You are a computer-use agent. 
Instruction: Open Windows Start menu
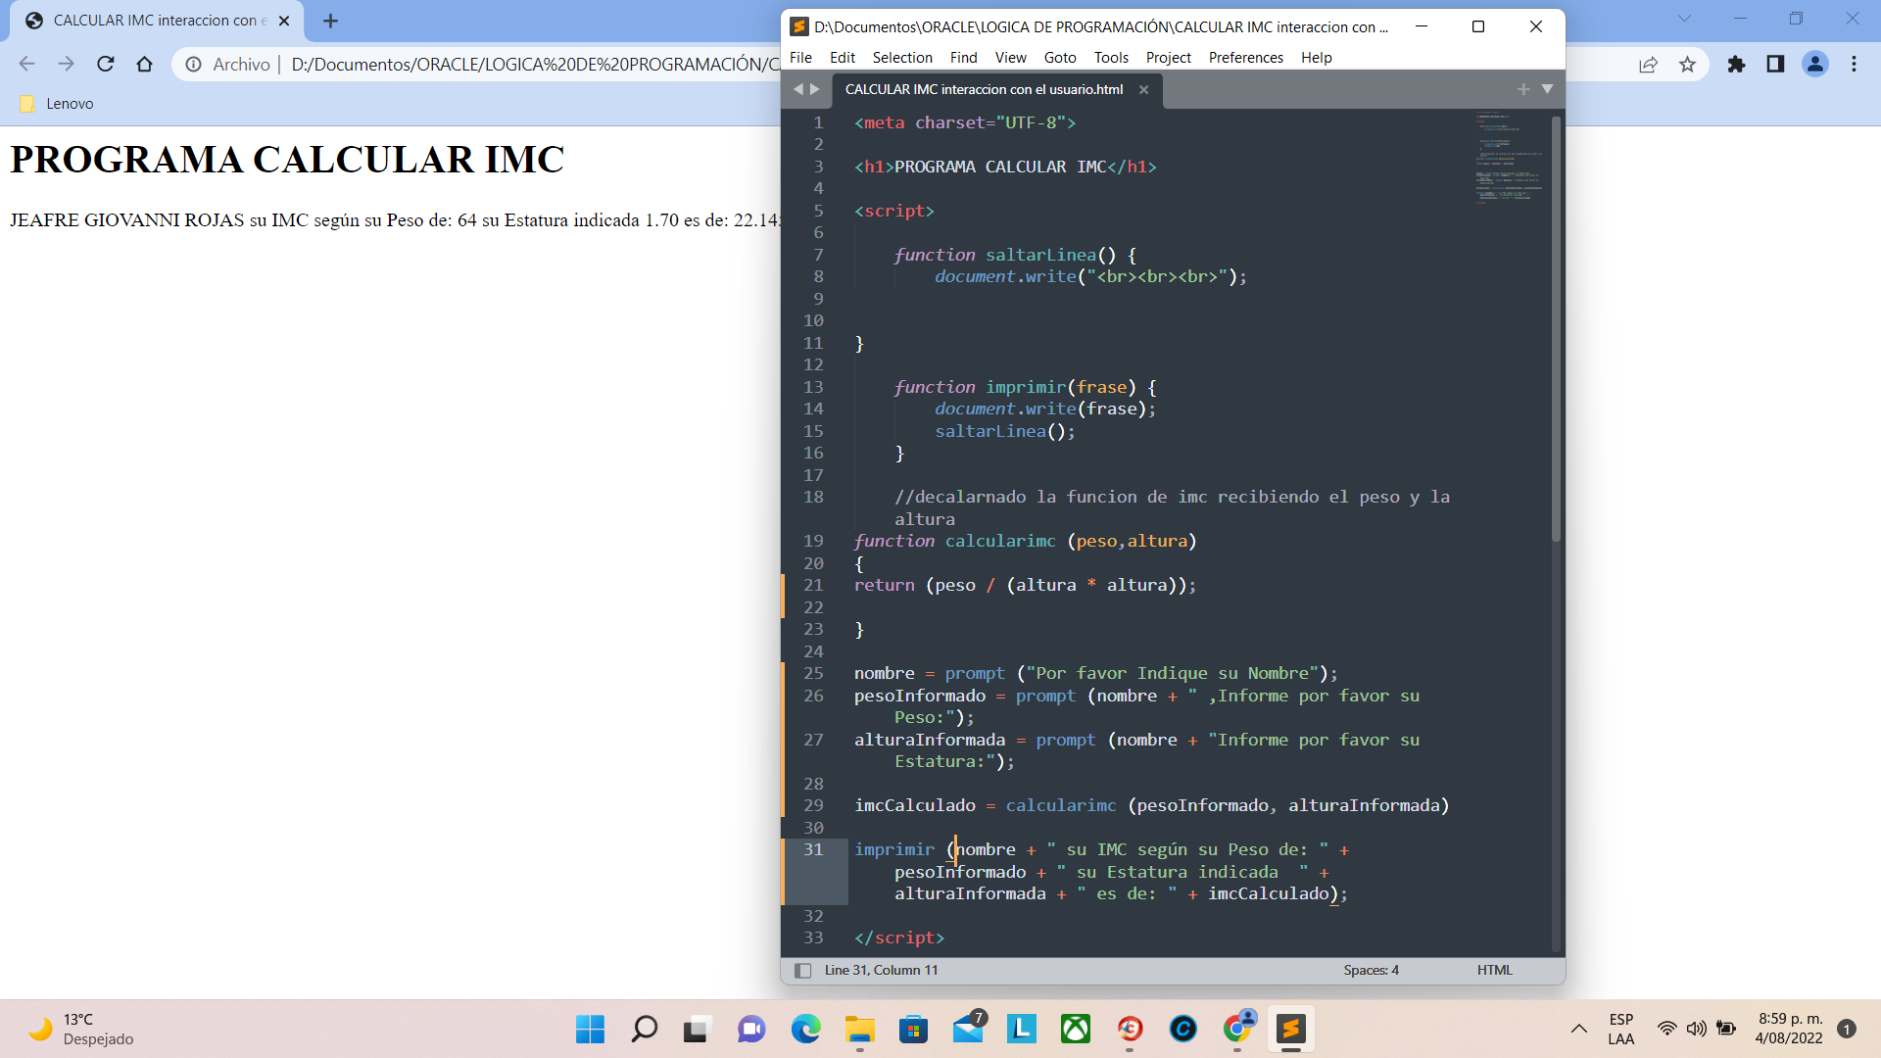(590, 1029)
